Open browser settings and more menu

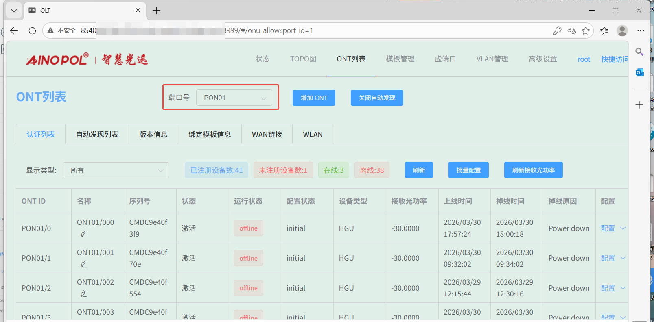pyautogui.click(x=641, y=30)
